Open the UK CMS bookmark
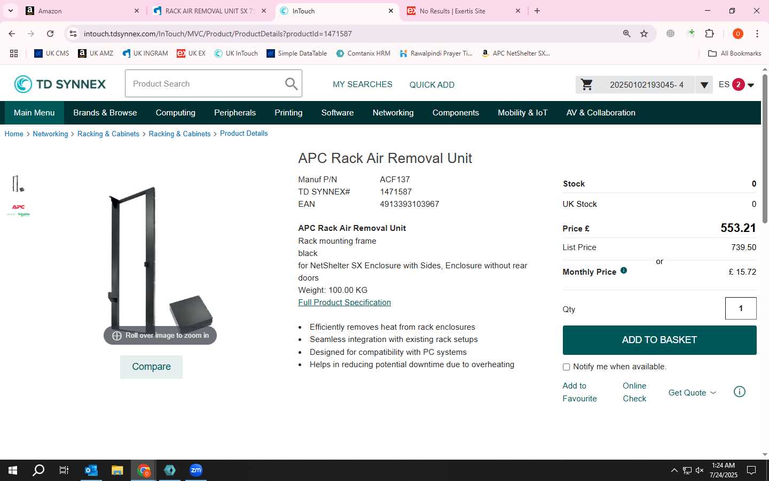769x481 pixels. [x=52, y=53]
